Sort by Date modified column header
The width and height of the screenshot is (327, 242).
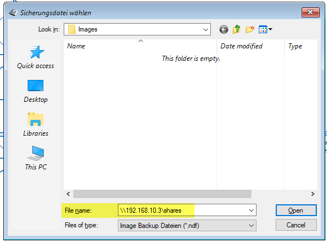pos(250,46)
